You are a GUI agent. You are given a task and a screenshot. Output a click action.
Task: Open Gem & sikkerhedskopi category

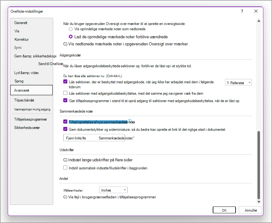35,56
